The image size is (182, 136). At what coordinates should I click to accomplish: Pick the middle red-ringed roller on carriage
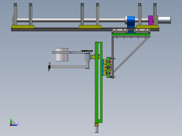pos(108,67)
